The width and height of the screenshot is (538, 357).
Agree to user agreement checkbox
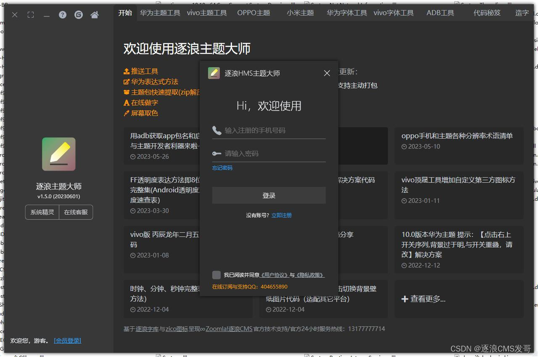pos(216,275)
